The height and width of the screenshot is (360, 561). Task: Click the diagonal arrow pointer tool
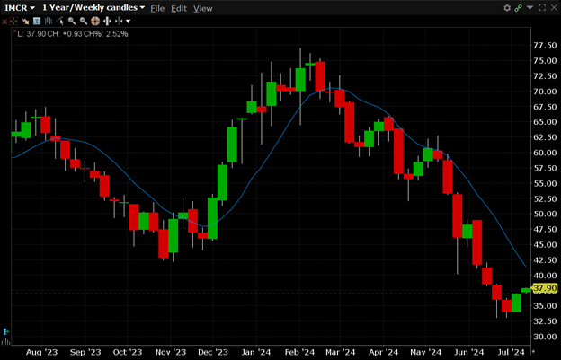pyautogui.click(x=25, y=22)
